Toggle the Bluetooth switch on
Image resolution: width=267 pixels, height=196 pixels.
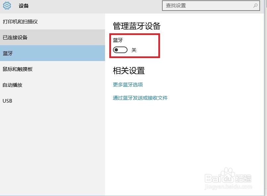120,50
